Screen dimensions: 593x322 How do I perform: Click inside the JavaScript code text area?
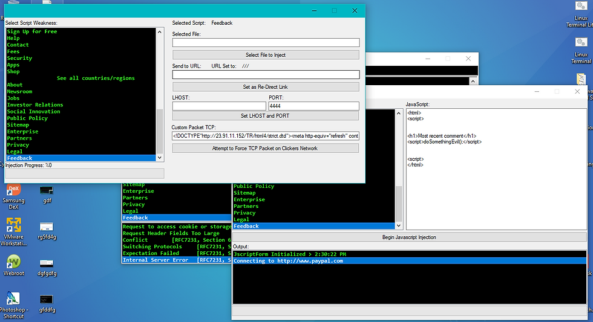click(x=496, y=169)
